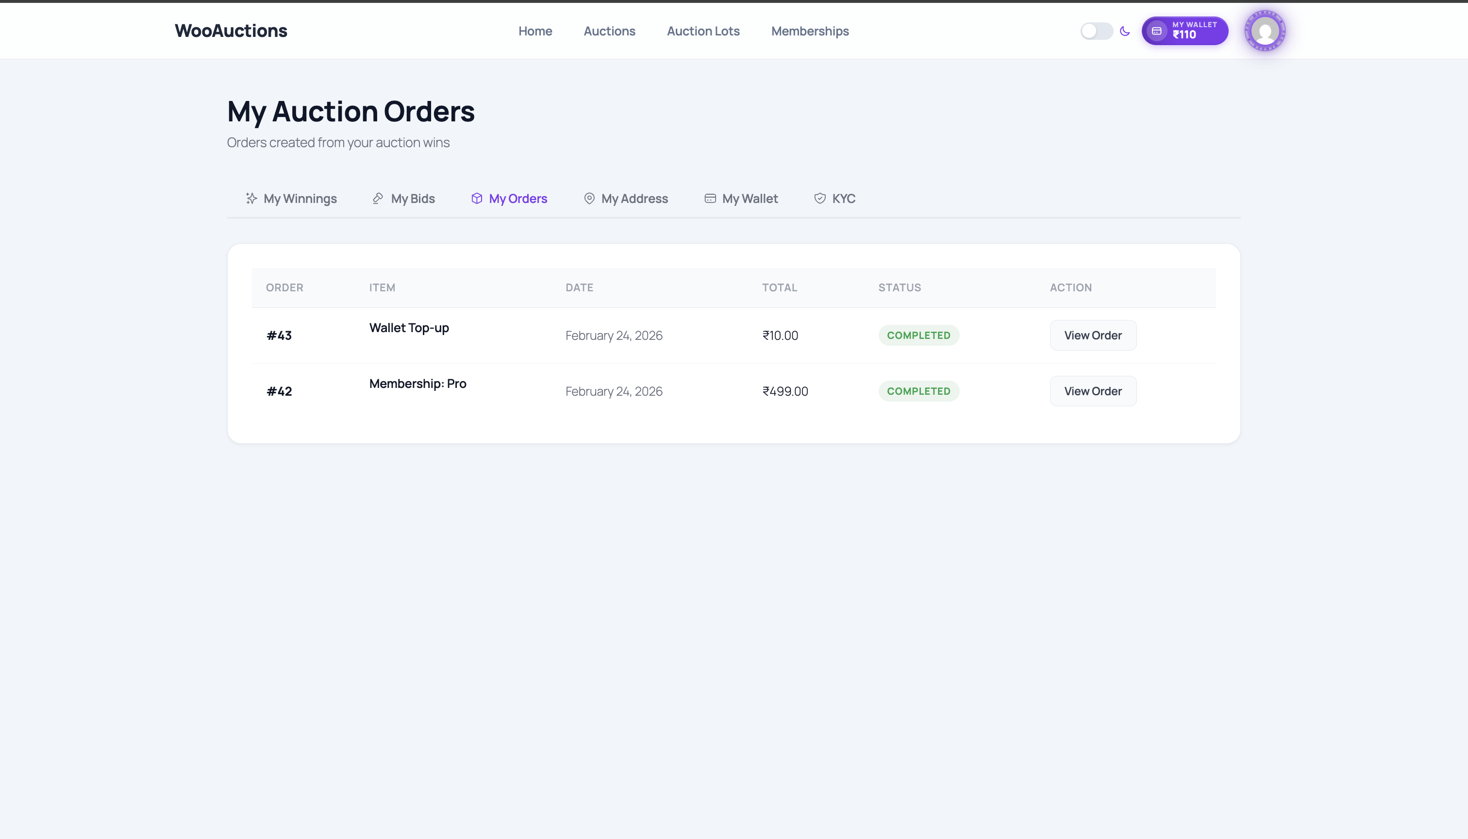Click View Order for order #42
The height and width of the screenshot is (839, 1468).
(1093, 391)
